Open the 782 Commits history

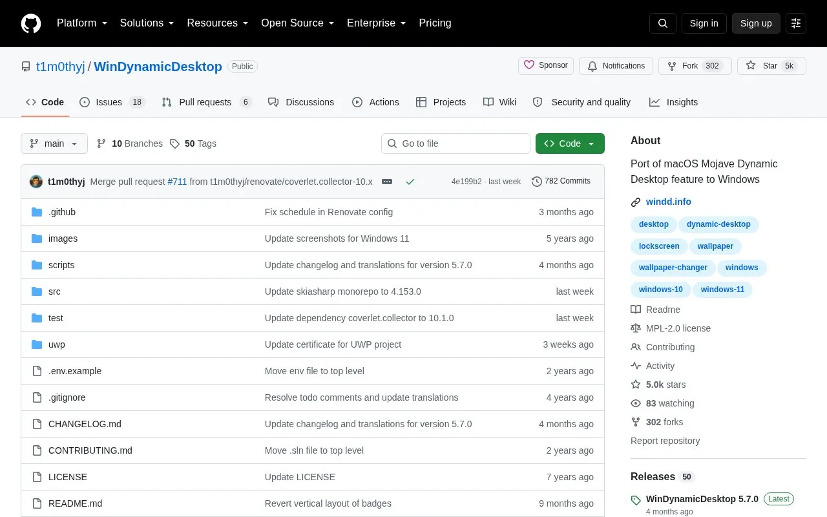tap(561, 182)
